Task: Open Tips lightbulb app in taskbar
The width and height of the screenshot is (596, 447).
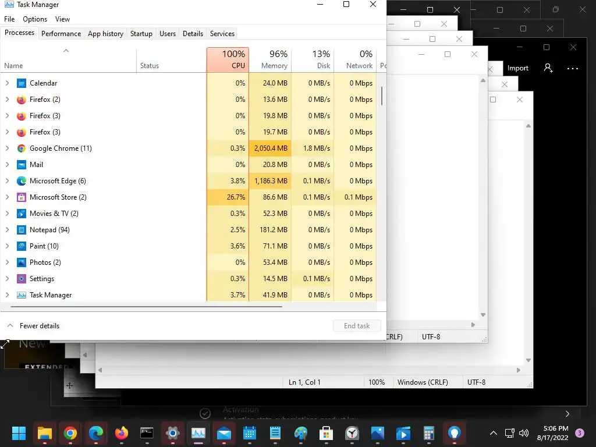Action: (x=454, y=433)
